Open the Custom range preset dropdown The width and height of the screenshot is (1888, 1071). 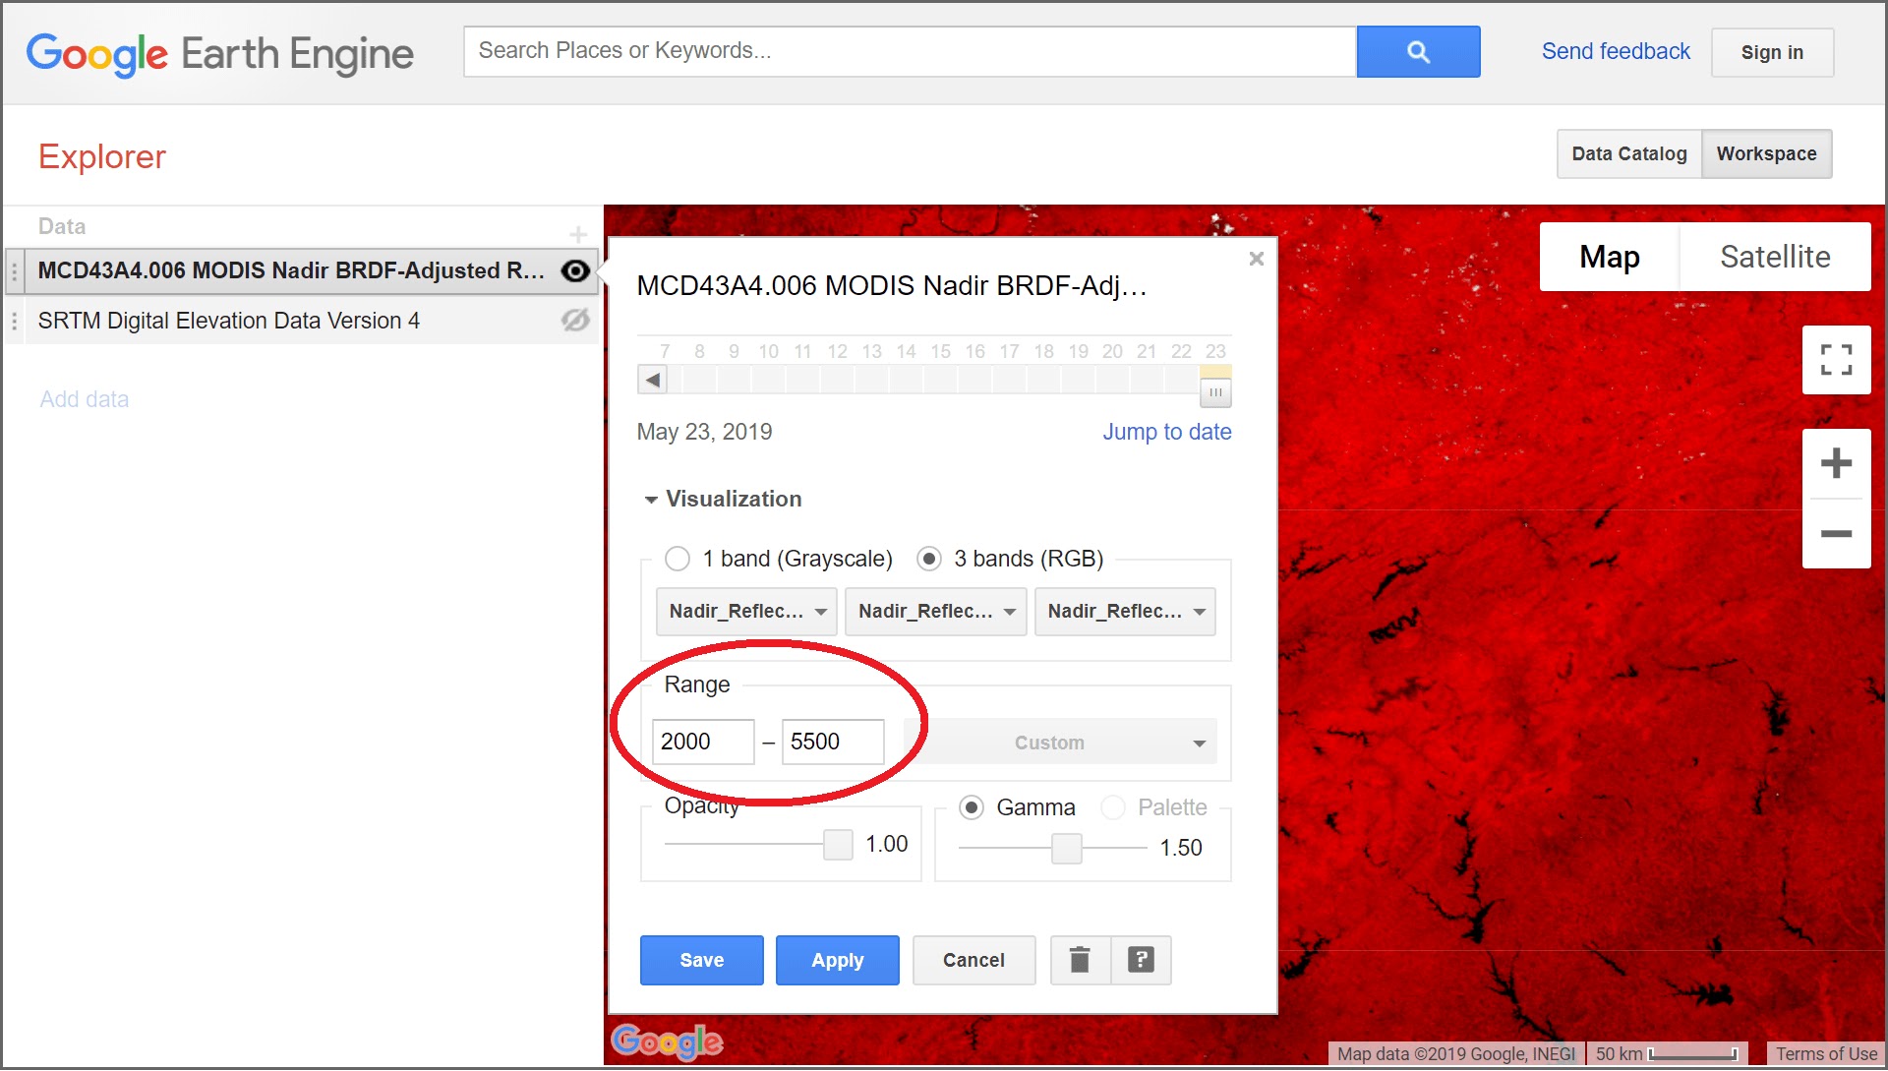tap(1060, 743)
